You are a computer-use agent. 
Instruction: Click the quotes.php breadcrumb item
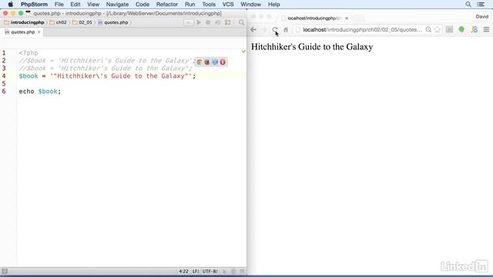pos(113,22)
